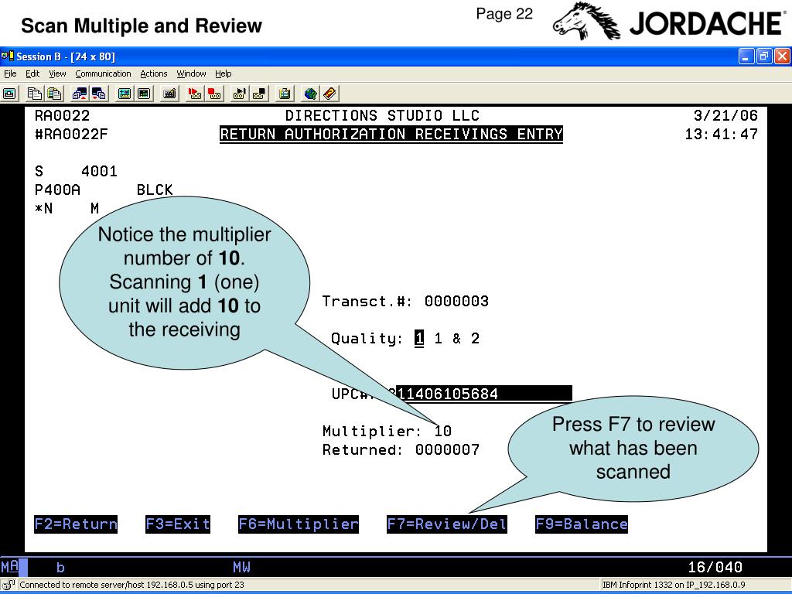The width and height of the screenshot is (792, 594).
Task: Click the IBM Infoprint 1332 printer status text
Action: [674, 585]
